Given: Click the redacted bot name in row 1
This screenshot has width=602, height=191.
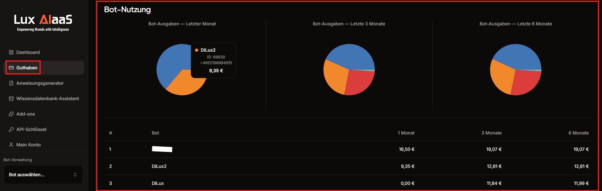Looking at the screenshot, I should pos(162,149).
